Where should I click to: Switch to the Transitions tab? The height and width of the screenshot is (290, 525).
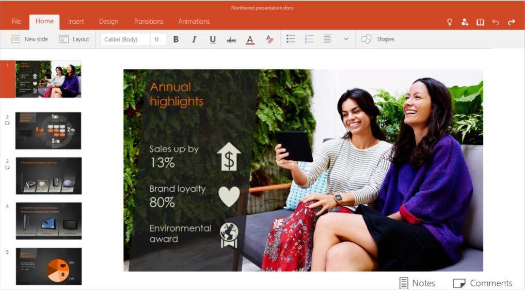[x=148, y=22]
